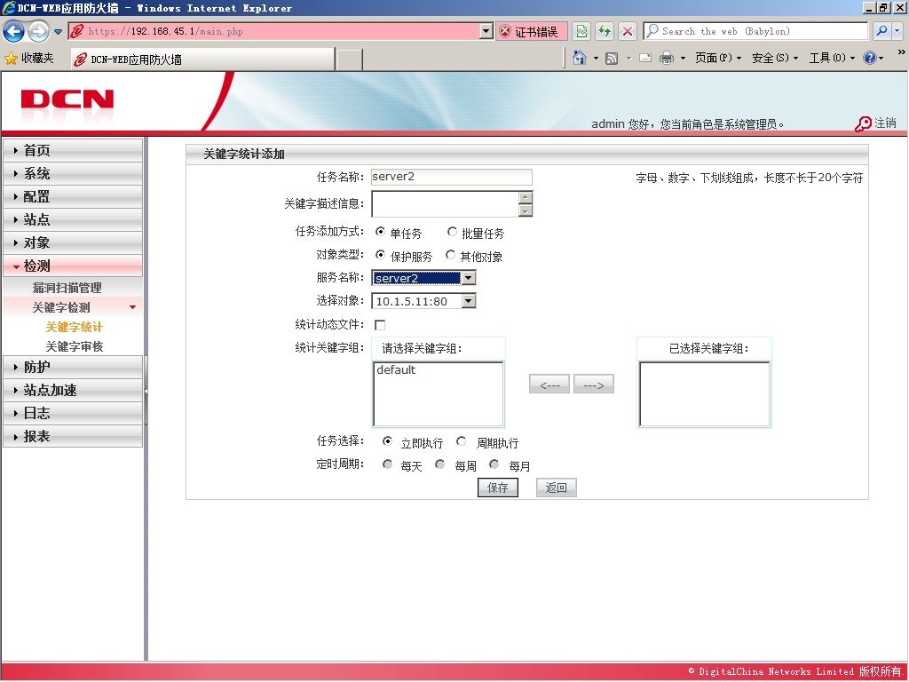Click the compatibility view icon
The width and height of the screenshot is (909, 682).
581,31
